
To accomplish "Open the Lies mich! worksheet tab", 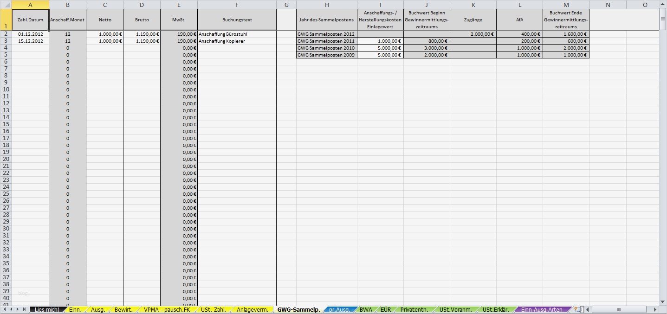I will (x=46, y=308).
